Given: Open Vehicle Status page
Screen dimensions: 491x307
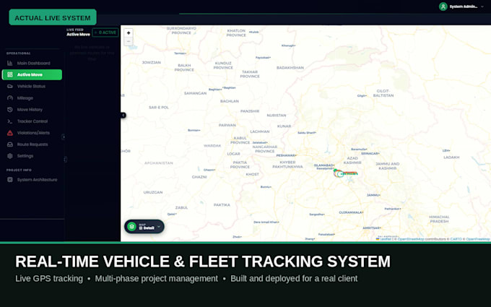Looking at the screenshot, I should coord(32,86).
